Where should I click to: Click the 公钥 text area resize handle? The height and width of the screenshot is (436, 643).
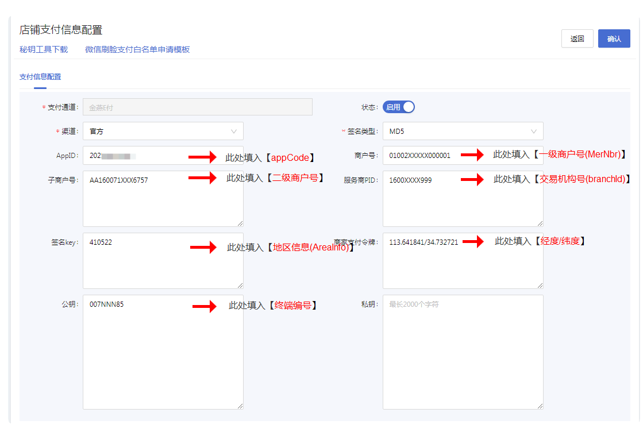coord(240,406)
